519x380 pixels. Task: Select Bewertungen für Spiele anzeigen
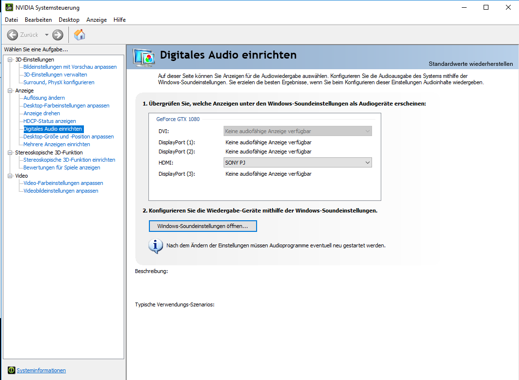point(62,167)
